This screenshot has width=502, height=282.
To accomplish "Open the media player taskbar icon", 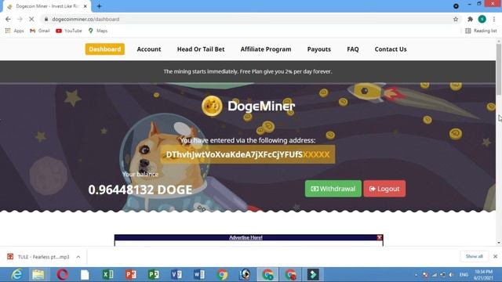I will (x=246, y=275).
